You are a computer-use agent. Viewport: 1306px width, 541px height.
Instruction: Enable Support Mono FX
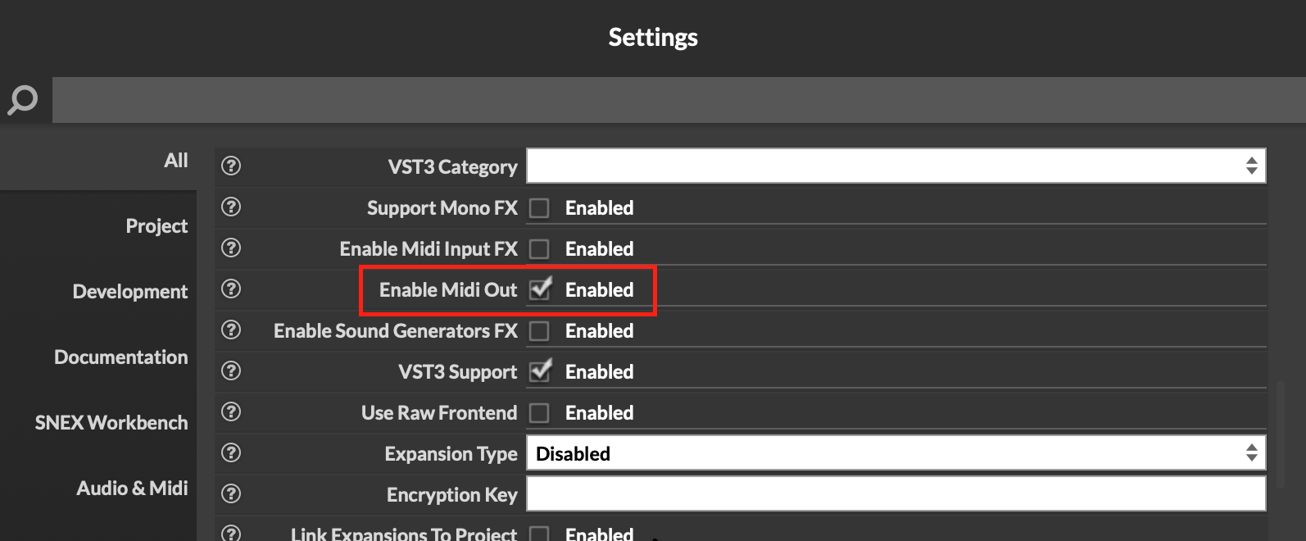[540, 207]
